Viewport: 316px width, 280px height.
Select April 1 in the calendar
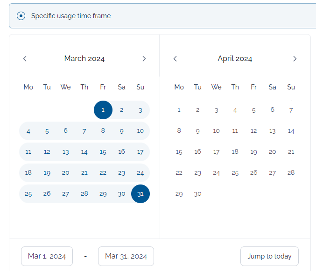point(179,110)
